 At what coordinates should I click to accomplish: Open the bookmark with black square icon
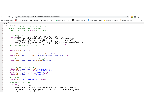pyautogui.click(x=79, y=20)
